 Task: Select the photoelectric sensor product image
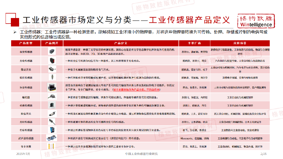pos(52,61)
